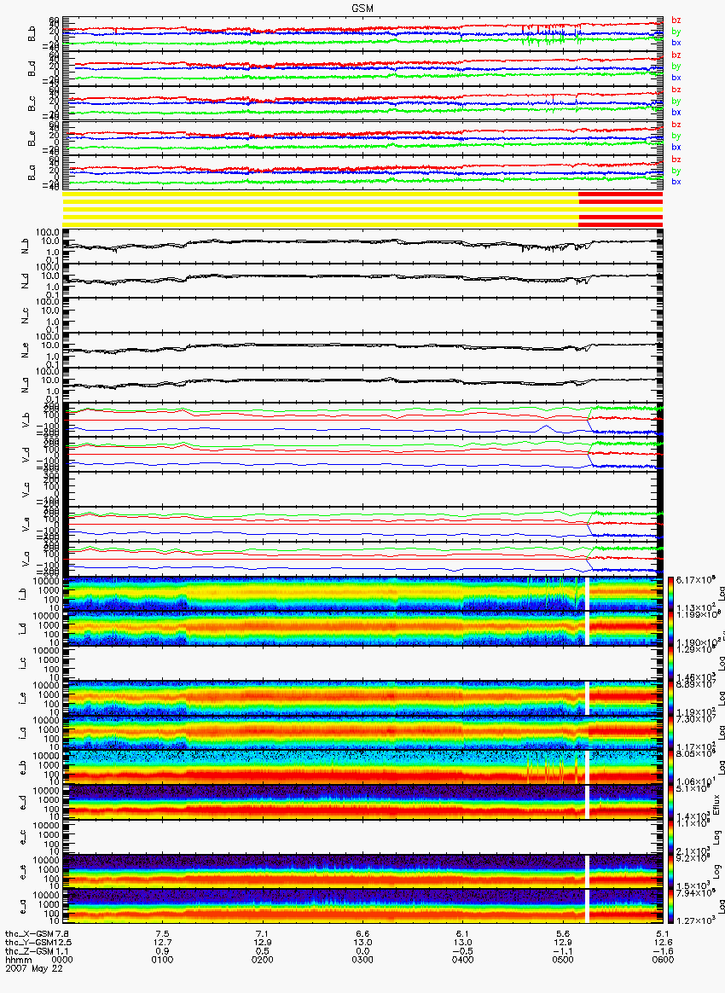Click the empty N_c density plot panel
This screenshot has width=725, height=993.
tap(362, 315)
